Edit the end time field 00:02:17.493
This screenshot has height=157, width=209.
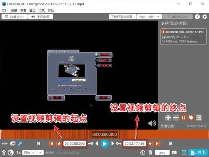pyautogui.click(x=135, y=143)
